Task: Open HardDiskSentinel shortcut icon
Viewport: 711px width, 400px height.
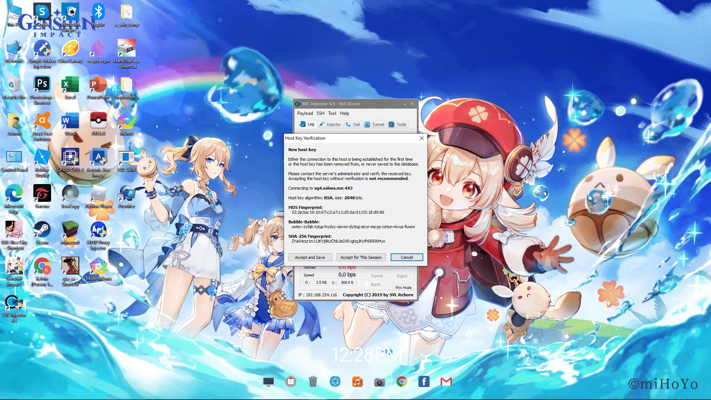Action: coord(127,54)
